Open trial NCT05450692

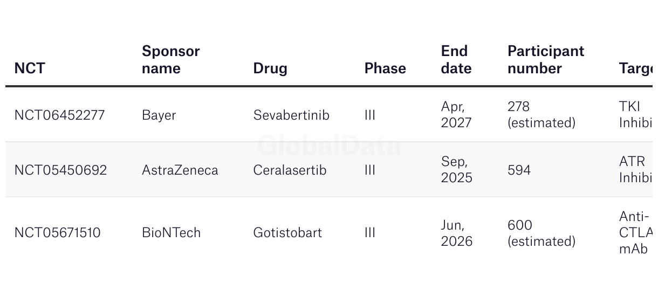[x=60, y=170]
